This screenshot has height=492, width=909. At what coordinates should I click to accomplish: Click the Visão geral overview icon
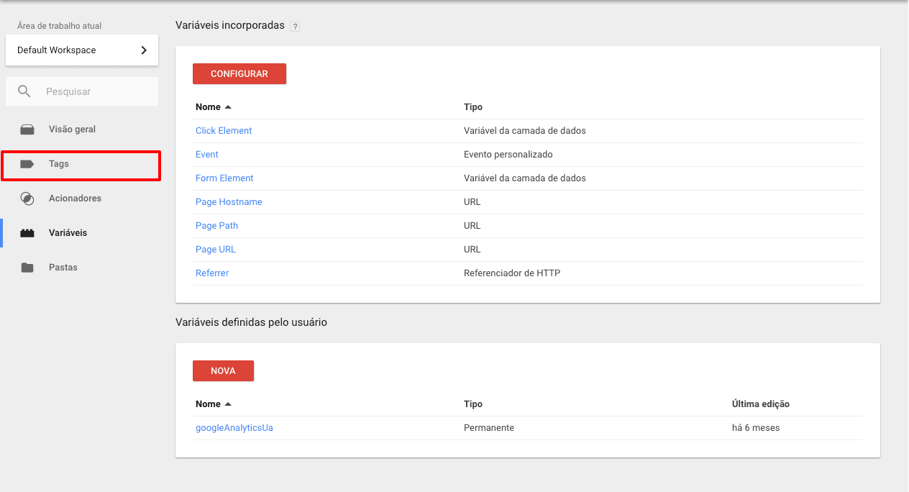(x=27, y=129)
